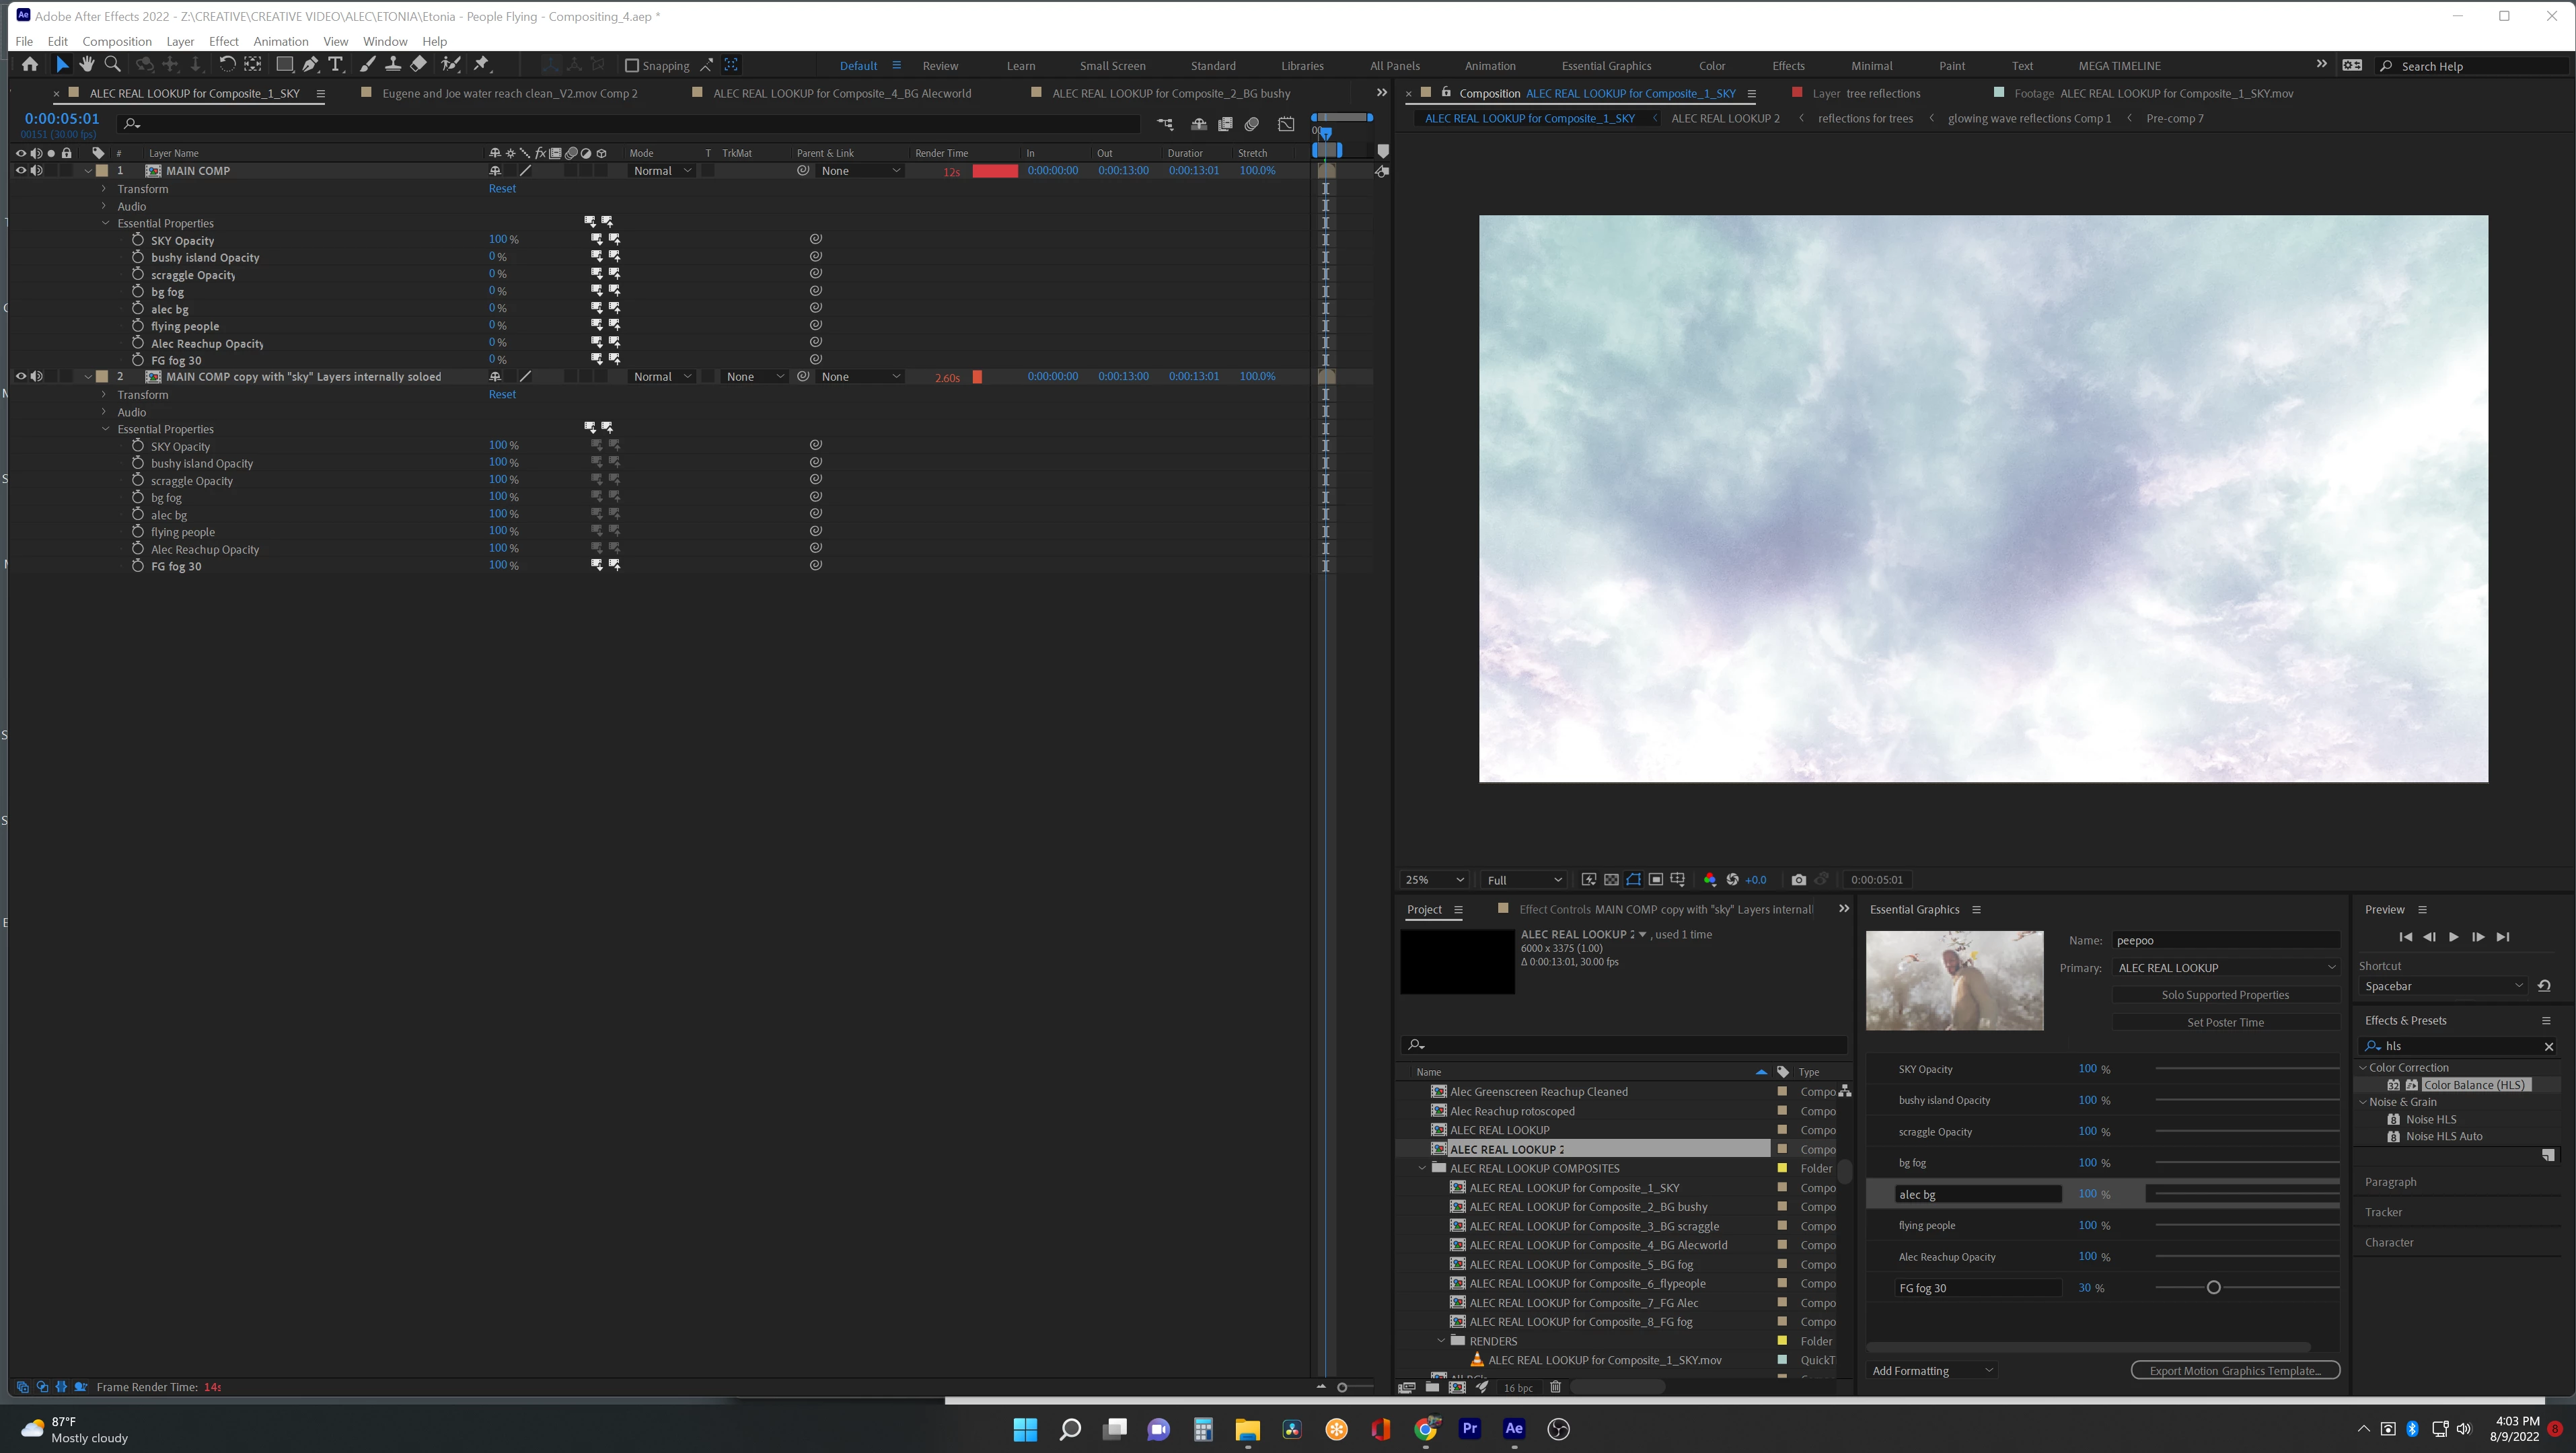The height and width of the screenshot is (1453, 2576).
Task: Select the Pen tool
Action: pos(311,64)
